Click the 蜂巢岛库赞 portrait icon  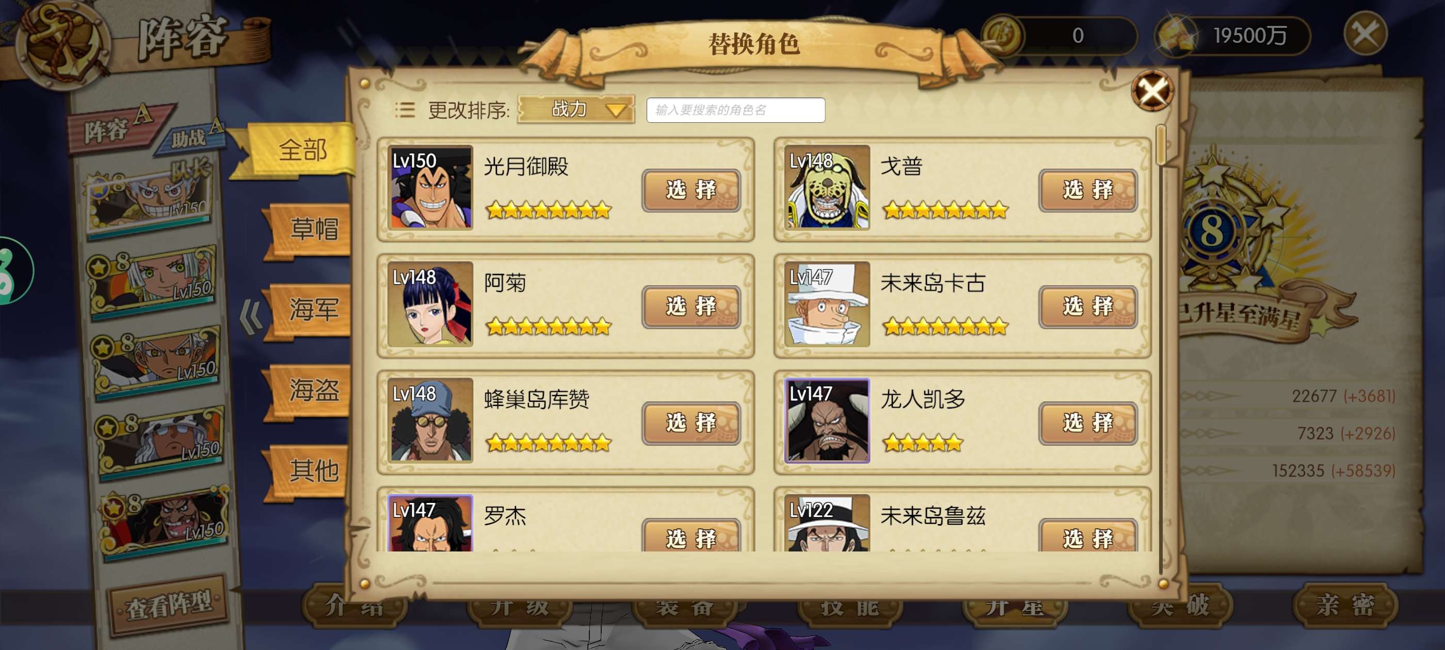[430, 420]
